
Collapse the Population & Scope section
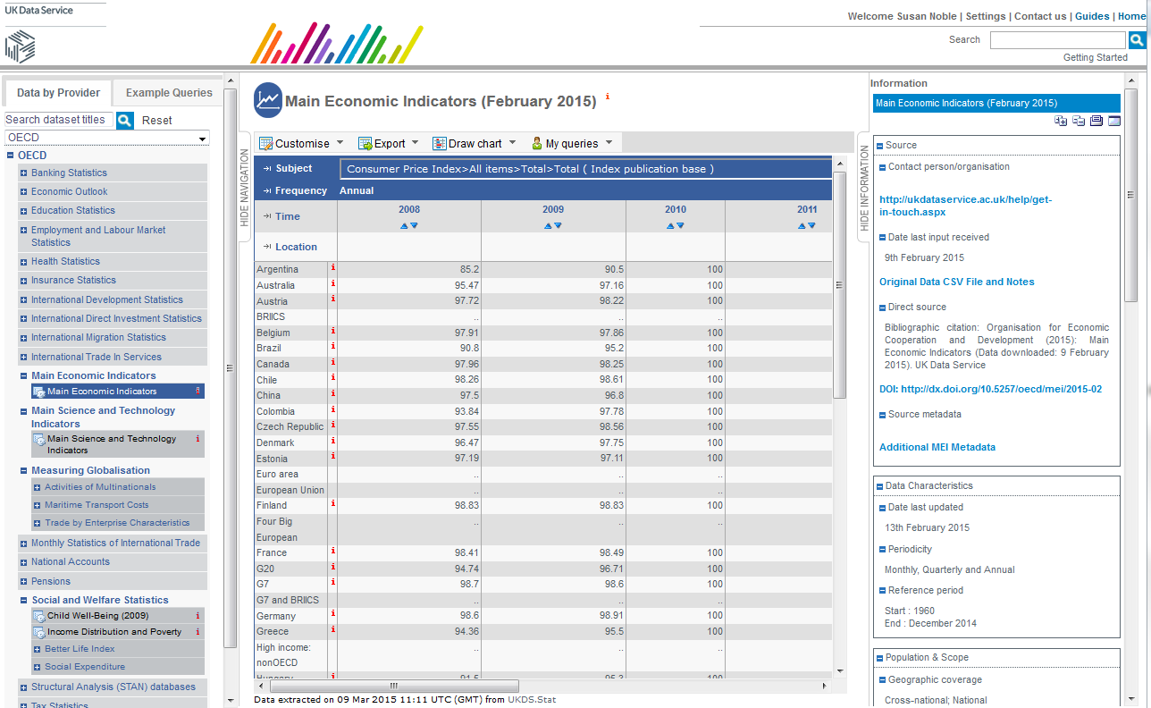click(879, 658)
